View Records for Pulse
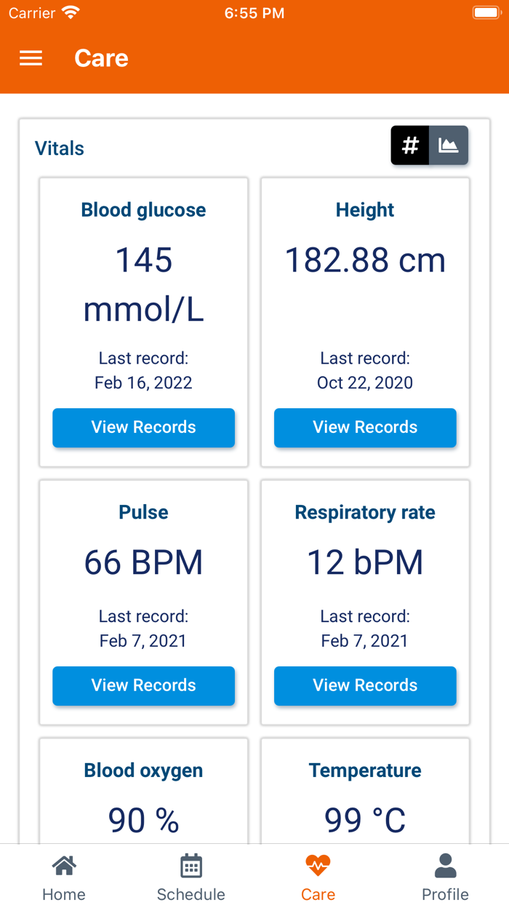Viewport: 509px width, 905px height. click(143, 685)
